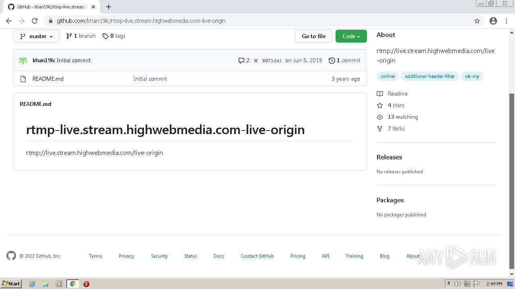The width and height of the screenshot is (515, 289).
Task: Open a new browser tab
Action: 109,7
